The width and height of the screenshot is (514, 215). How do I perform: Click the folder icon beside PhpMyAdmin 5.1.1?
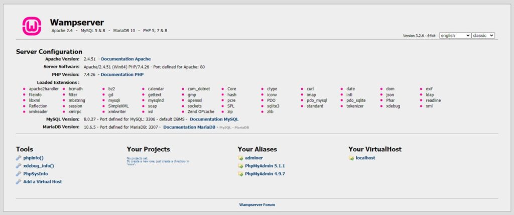240,166
